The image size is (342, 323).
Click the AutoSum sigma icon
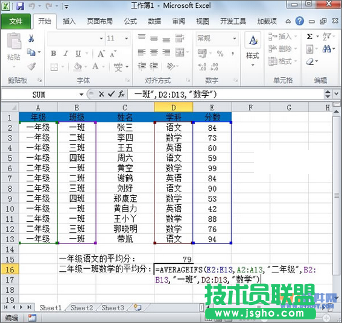(x=309, y=36)
